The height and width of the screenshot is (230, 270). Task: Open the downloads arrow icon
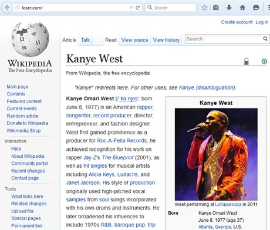[x=229, y=7]
